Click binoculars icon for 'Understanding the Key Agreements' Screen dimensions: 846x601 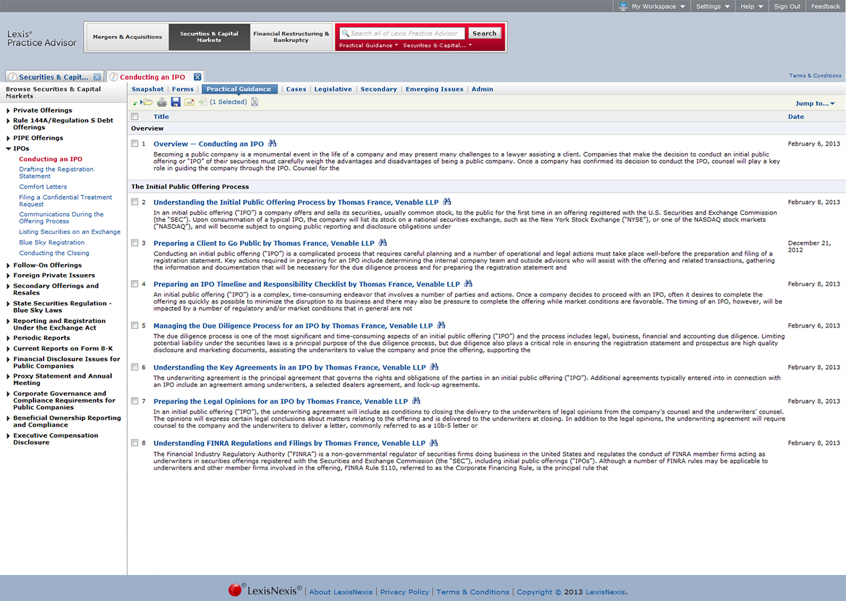[434, 367]
